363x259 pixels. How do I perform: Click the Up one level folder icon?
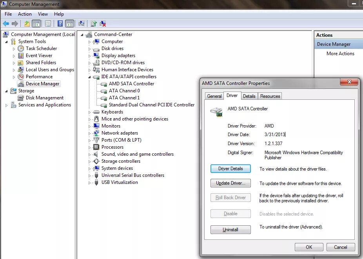pos(27,23)
